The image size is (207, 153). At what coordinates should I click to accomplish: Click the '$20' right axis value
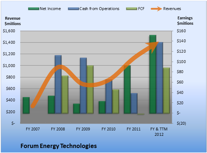tap(180, 103)
